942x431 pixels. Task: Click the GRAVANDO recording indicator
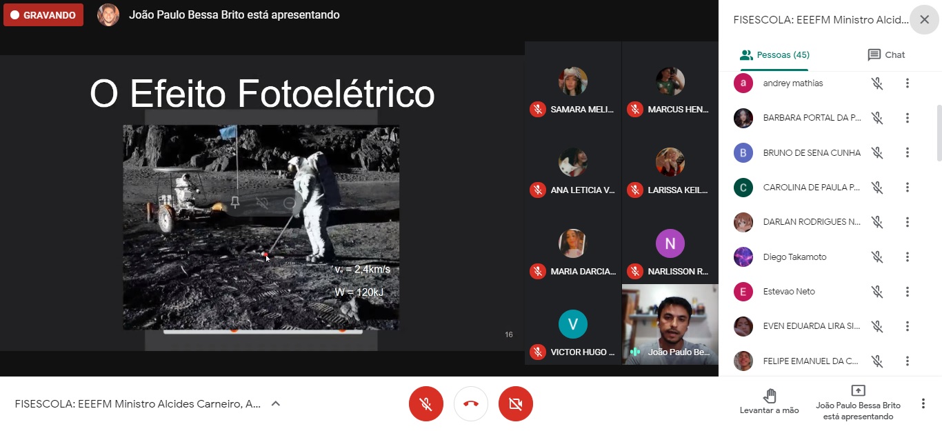(x=43, y=15)
